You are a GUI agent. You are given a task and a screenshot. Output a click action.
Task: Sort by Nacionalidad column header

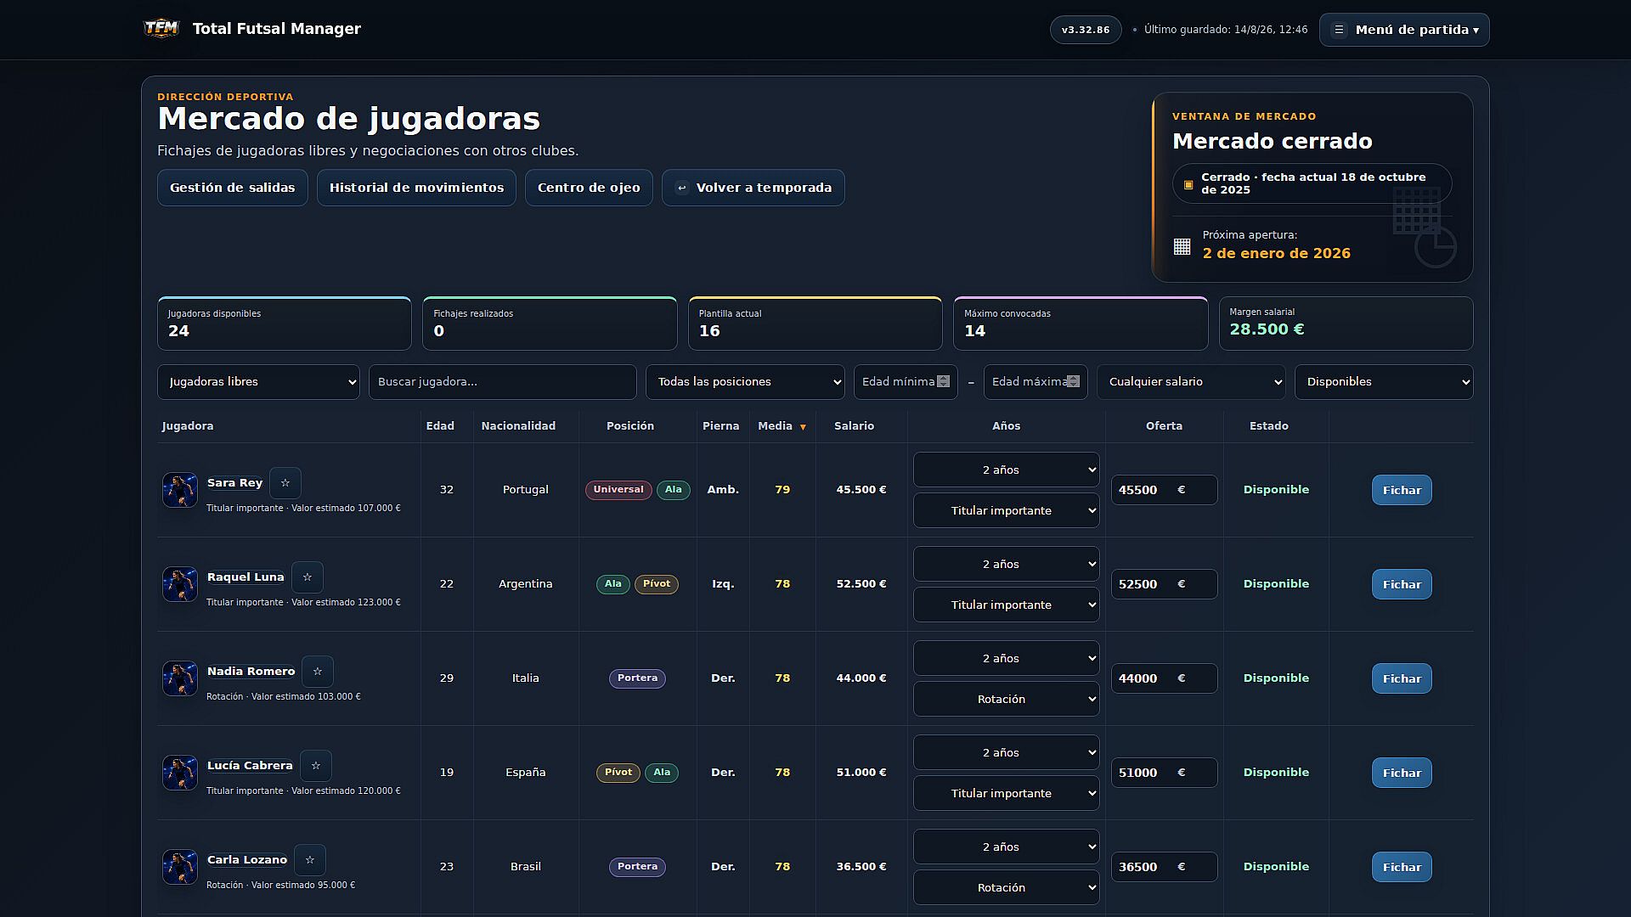(518, 426)
